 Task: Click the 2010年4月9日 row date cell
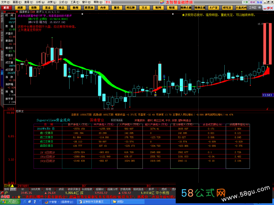tap(46, 129)
